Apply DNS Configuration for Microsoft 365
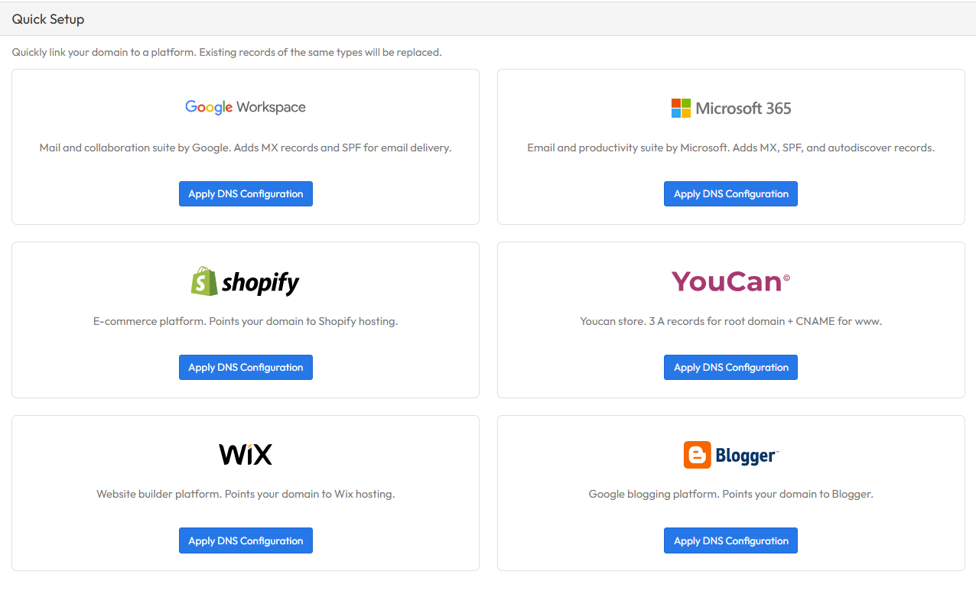976x594 pixels. [x=730, y=194]
